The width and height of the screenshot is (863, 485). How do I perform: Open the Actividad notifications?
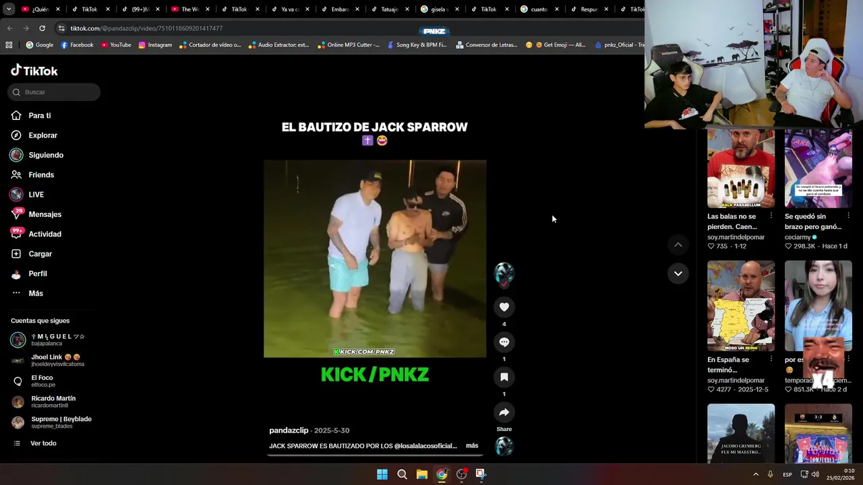point(44,234)
